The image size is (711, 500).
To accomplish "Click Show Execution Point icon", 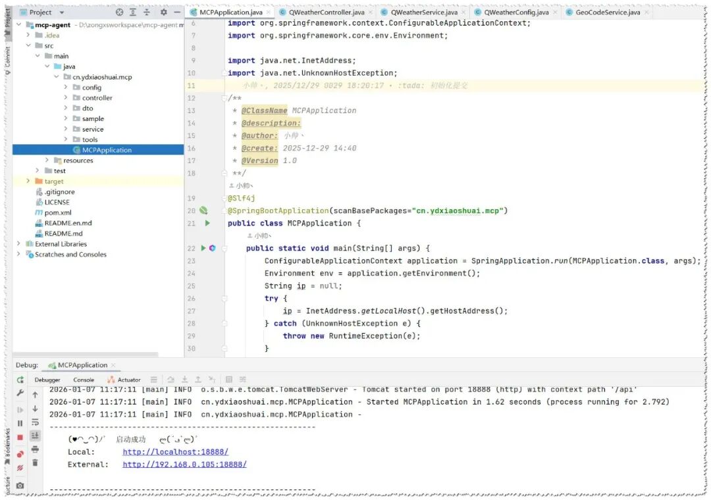I will [154, 380].
